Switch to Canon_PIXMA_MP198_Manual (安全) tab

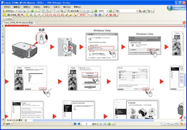(x=19, y=23)
